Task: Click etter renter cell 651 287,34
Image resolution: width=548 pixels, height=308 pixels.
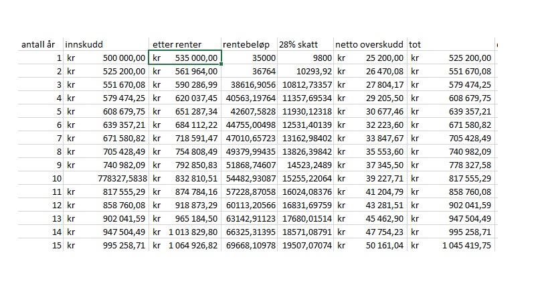Action: tap(185, 112)
